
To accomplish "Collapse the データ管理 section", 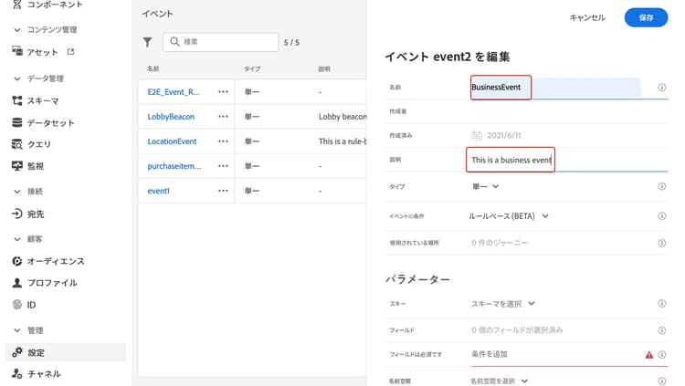I will 17,78.
